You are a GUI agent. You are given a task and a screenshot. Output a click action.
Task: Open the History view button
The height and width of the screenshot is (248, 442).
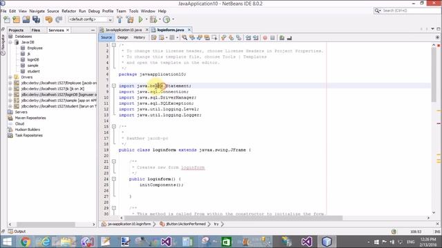pos(140,37)
